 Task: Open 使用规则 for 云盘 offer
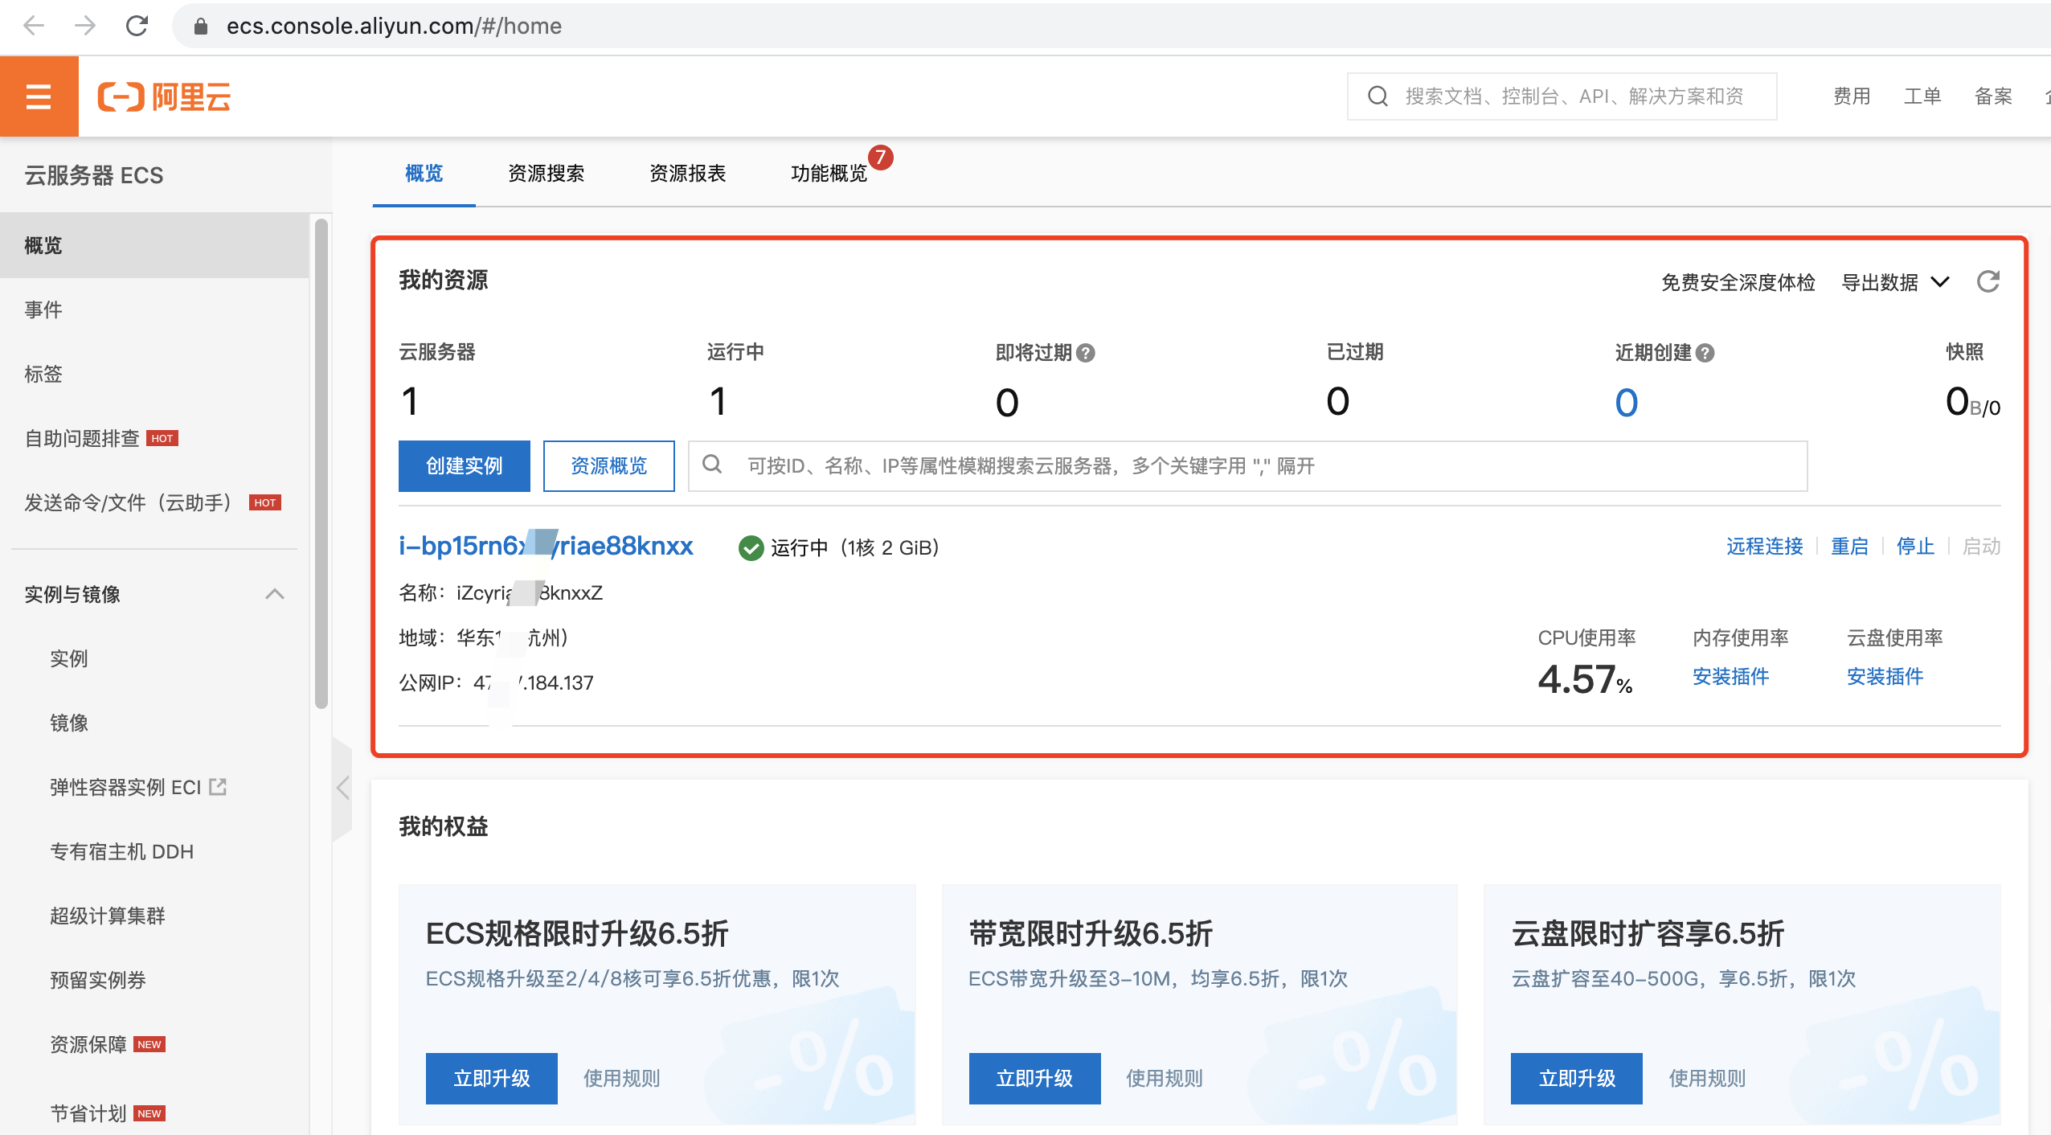point(1707,1078)
